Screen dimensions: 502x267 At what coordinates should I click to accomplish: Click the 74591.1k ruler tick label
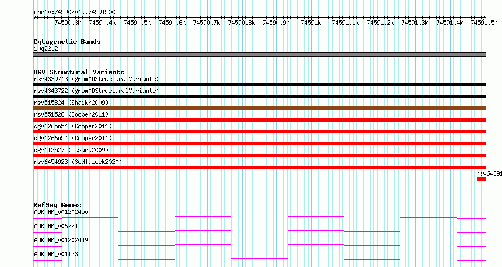tap(345, 23)
